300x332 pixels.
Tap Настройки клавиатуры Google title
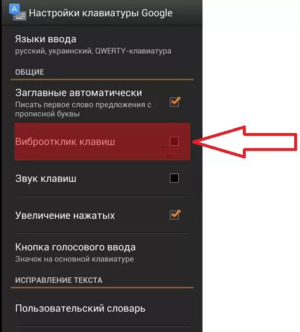point(100,13)
